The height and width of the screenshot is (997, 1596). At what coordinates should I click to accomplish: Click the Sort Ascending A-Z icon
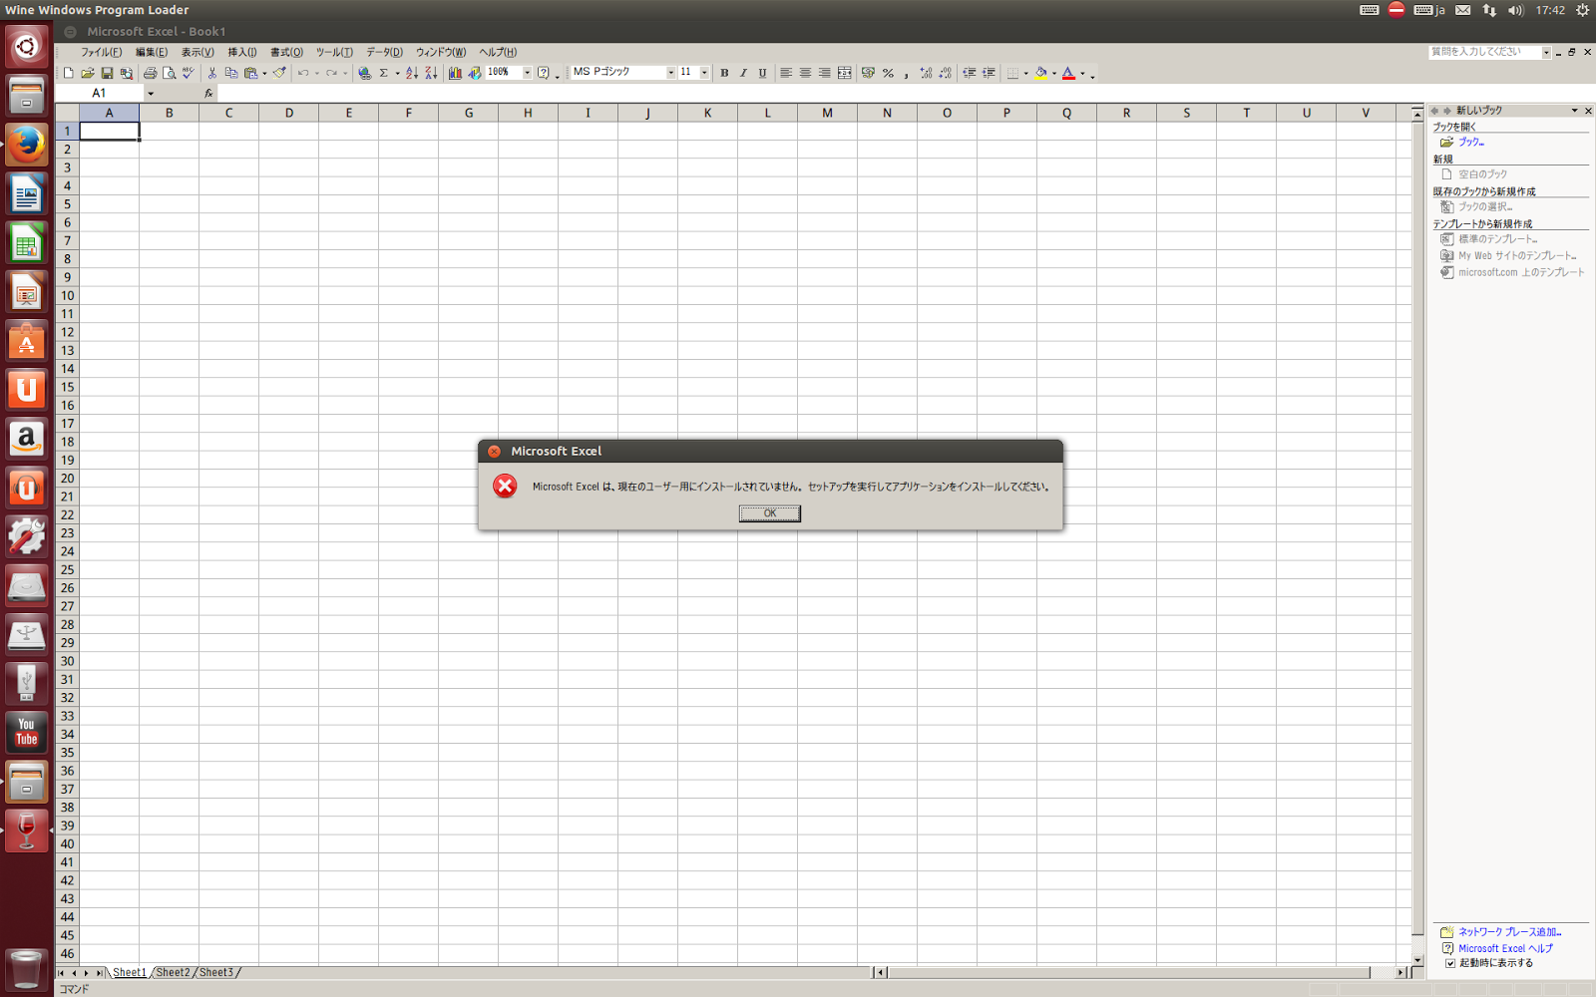pos(412,73)
